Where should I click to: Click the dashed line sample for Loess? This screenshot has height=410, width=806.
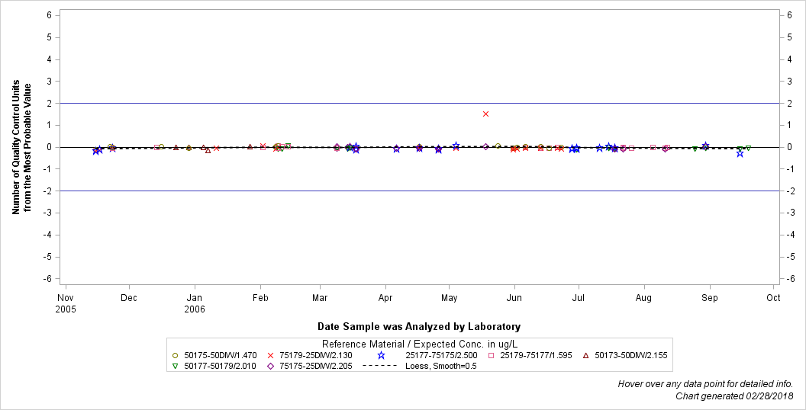[380, 366]
